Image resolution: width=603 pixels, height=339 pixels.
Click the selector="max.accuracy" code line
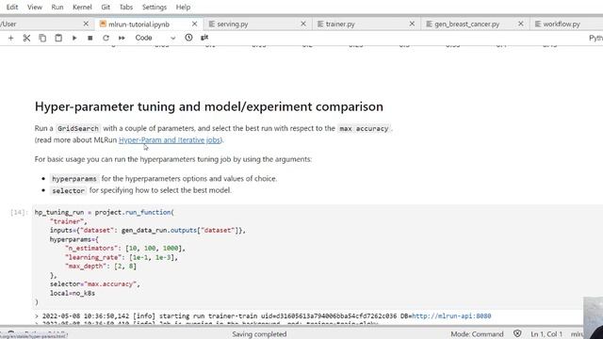click(x=95, y=284)
